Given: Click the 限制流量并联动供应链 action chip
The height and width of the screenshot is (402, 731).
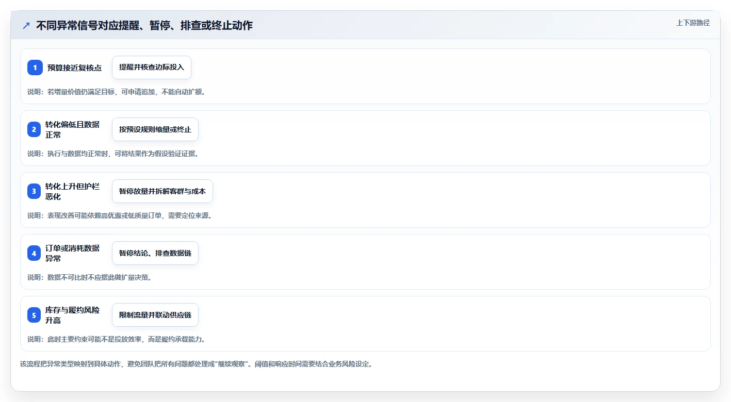Looking at the screenshot, I should pyautogui.click(x=155, y=315).
